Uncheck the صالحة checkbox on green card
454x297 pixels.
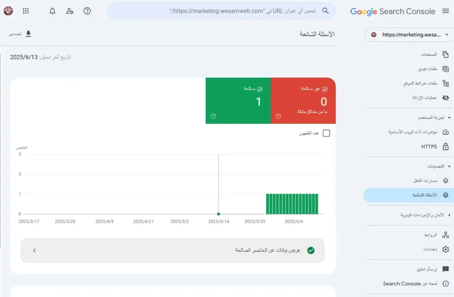259,88
